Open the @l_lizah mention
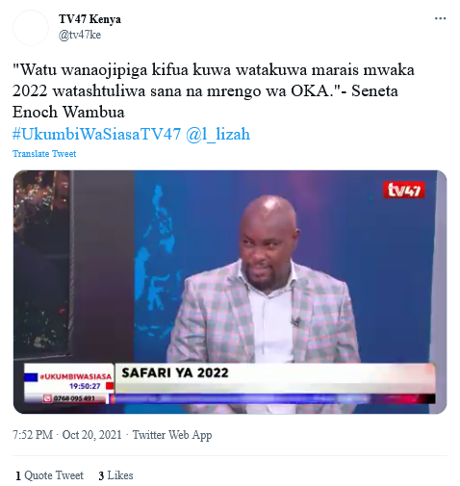460x486 pixels. click(x=217, y=134)
